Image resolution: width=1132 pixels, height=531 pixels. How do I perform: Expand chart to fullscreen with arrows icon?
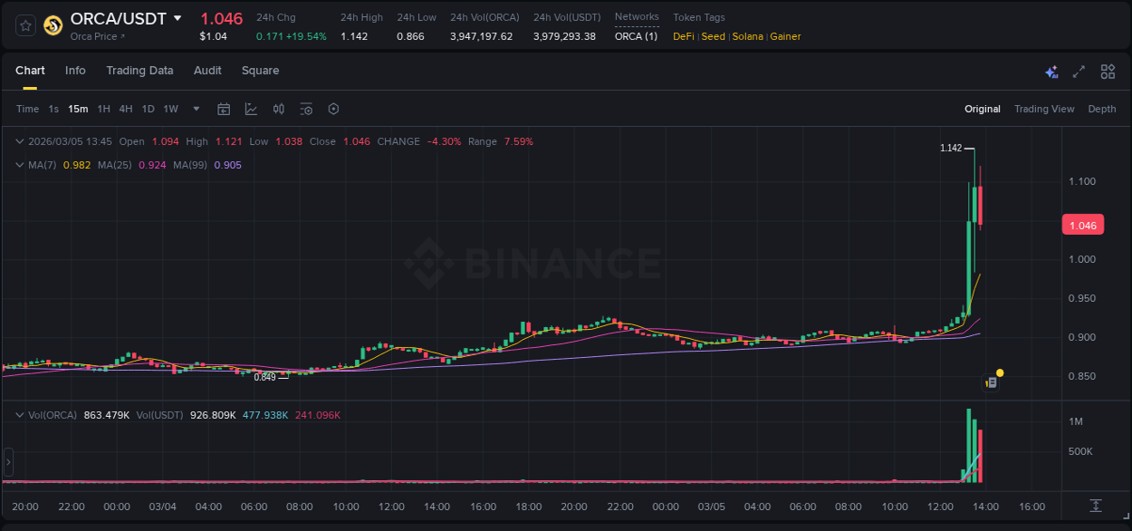tap(1078, 71)
